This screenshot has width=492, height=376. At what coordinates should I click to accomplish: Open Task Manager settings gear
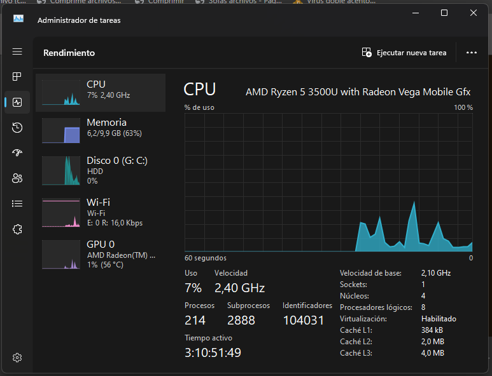[x=17, y=358]
